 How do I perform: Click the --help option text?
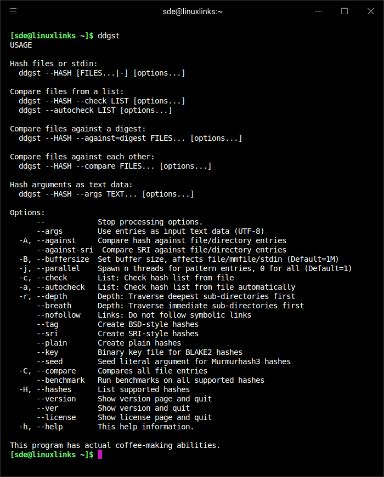pyautogui.click(x=49, y=427)
